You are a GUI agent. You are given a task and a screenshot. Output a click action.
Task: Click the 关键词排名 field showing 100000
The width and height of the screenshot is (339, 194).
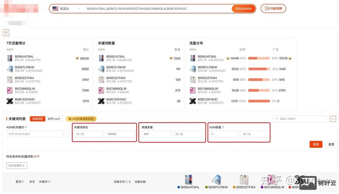(x=120, y=134)
